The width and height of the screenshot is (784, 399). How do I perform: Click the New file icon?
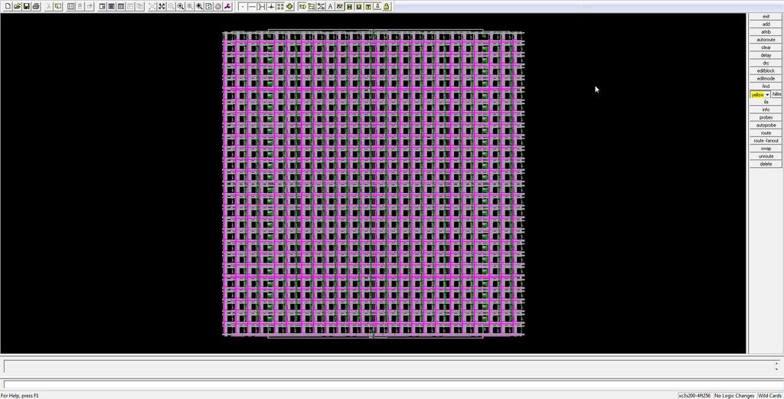pos(8,6)
